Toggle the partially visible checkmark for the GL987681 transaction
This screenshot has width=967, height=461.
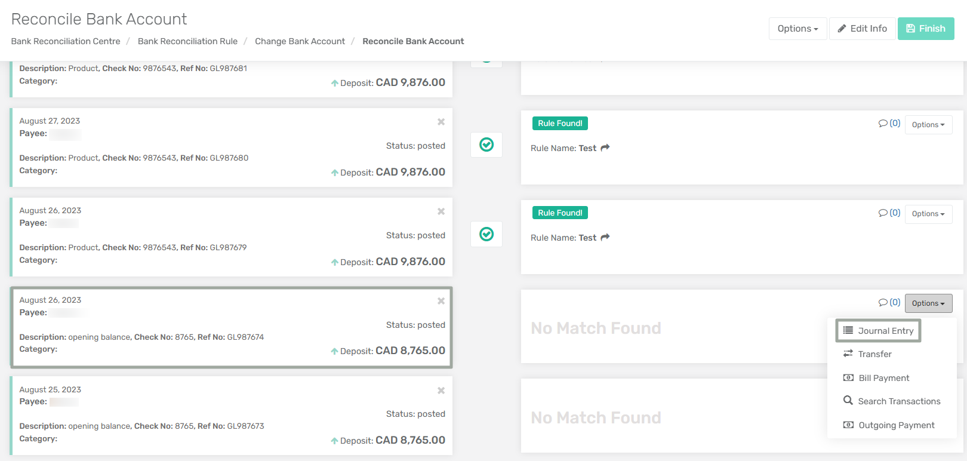[486, 63]
